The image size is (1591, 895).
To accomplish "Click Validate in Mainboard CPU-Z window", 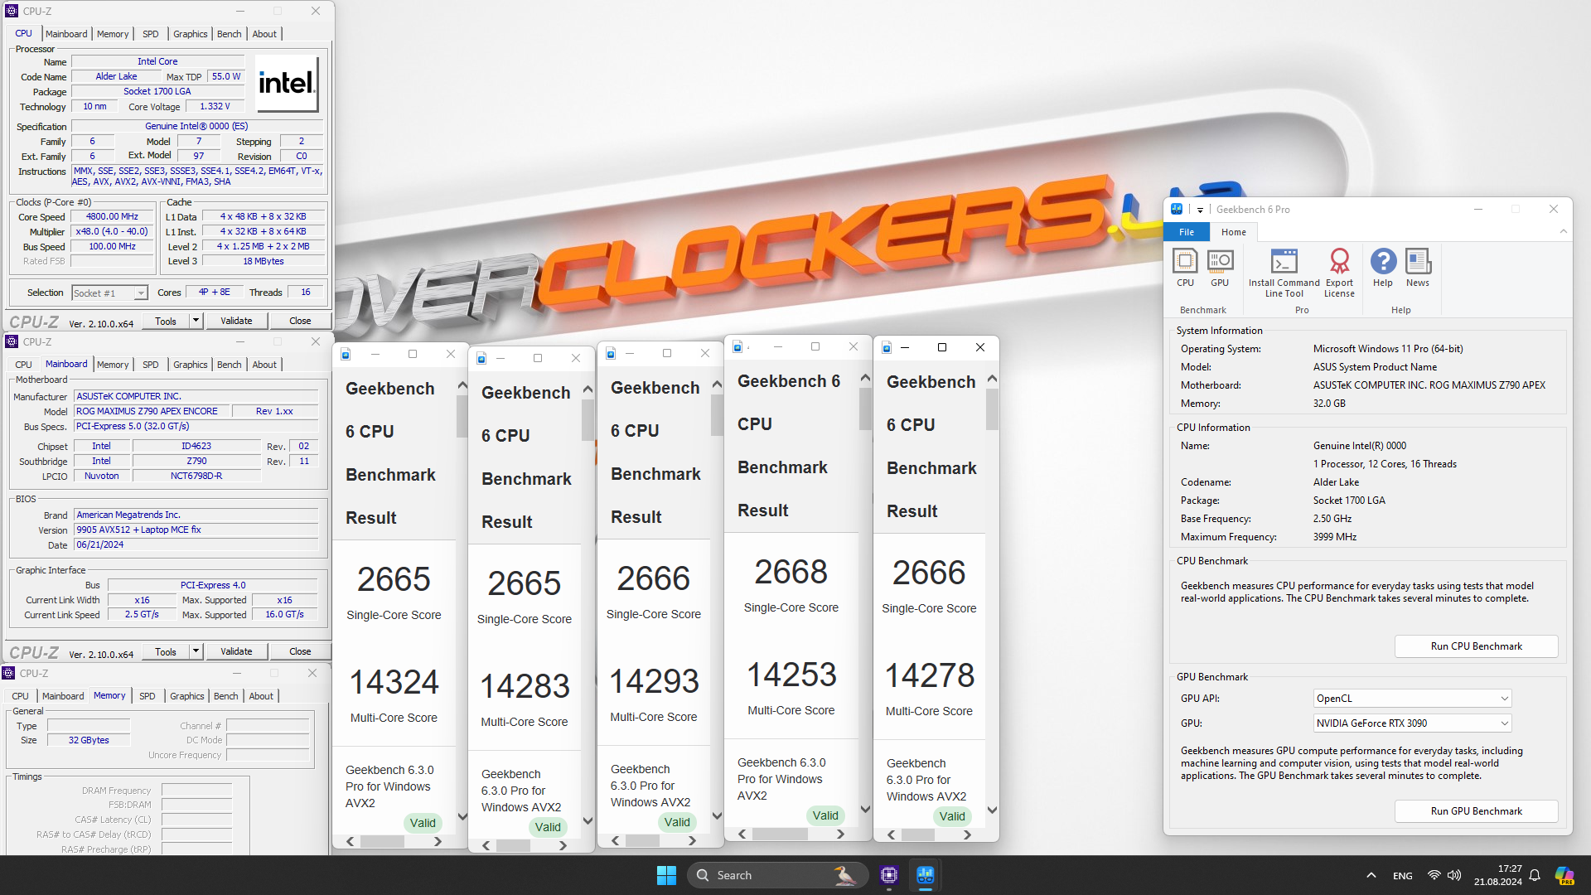I will [236, 651].
